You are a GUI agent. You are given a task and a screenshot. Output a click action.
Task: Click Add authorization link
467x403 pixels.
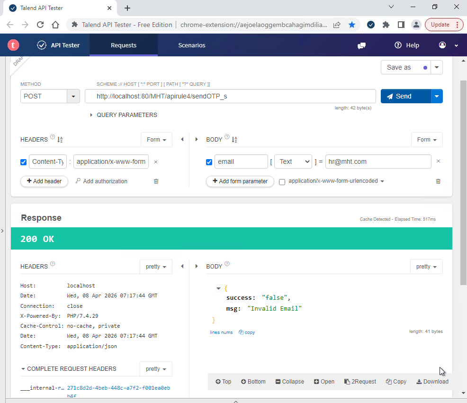click(x=101, y=181)
